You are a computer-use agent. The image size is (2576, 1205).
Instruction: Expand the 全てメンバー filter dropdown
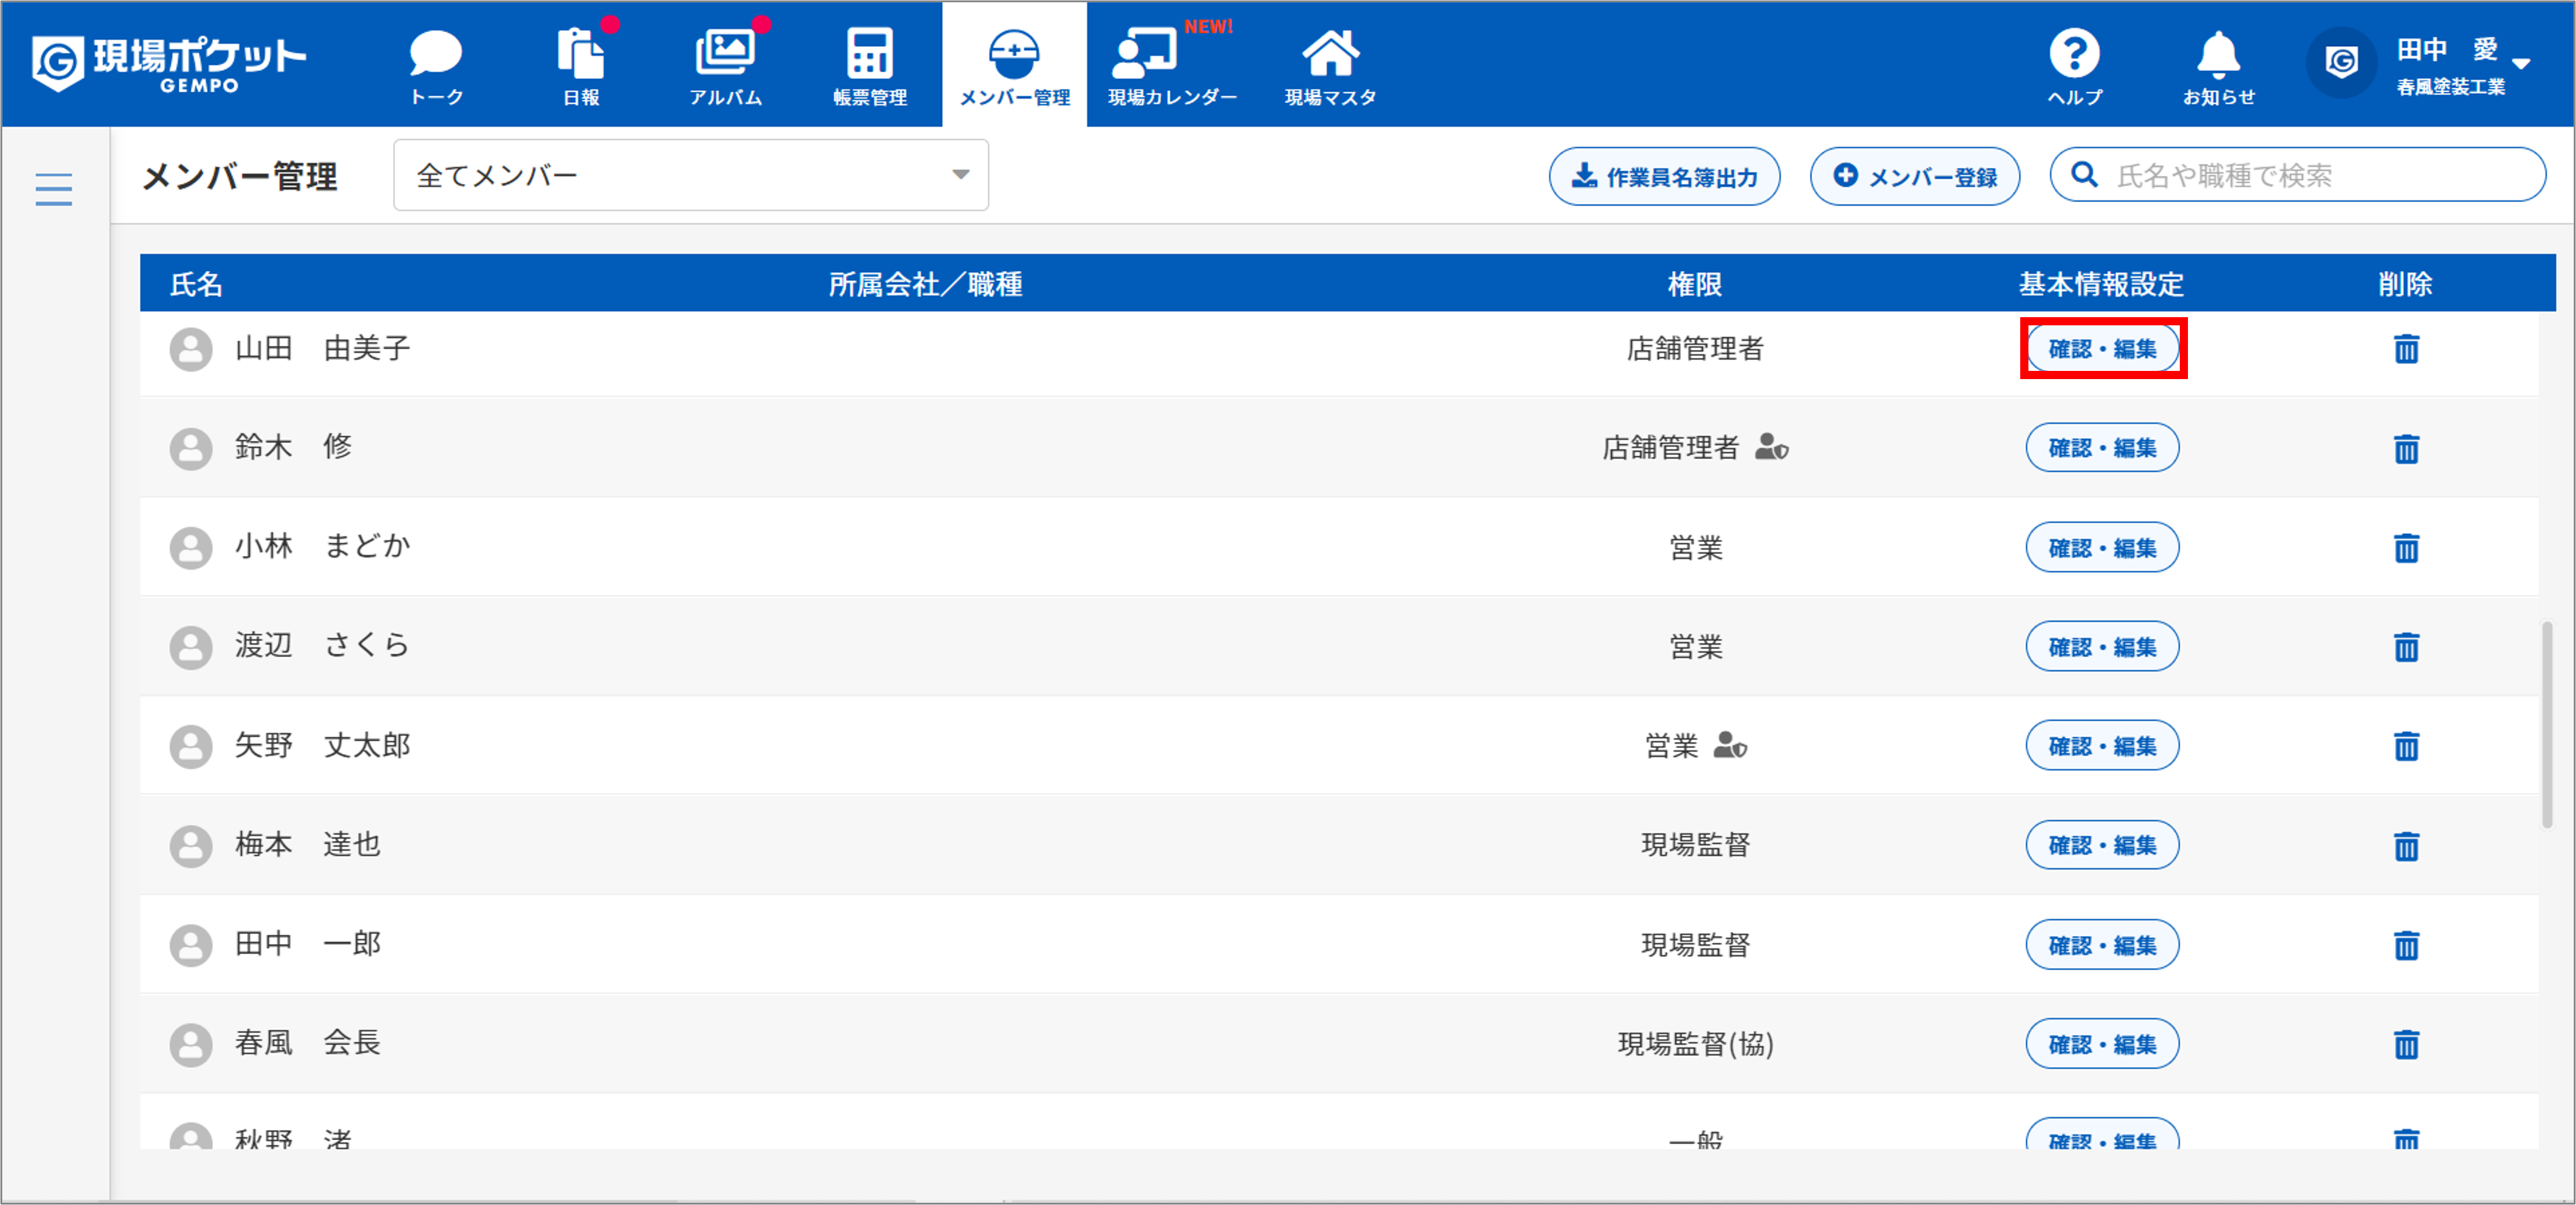[x=690, y=175]
